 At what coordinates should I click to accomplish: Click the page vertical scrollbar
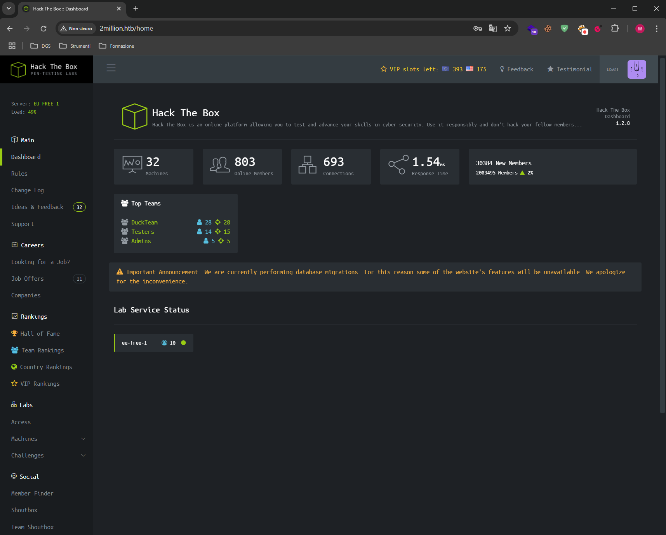click(663, 235)
